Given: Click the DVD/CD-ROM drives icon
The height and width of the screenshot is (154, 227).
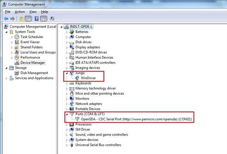Looking at the screenshot, I should (x=72, y=52).
